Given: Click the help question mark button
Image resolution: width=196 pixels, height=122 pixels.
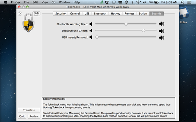Looking at the screenshot, I should click(x=20, y=14).
